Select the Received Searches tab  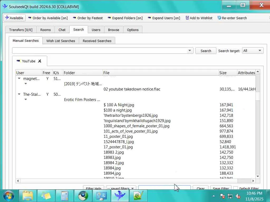pyautogui.click(x=97, y=41)
